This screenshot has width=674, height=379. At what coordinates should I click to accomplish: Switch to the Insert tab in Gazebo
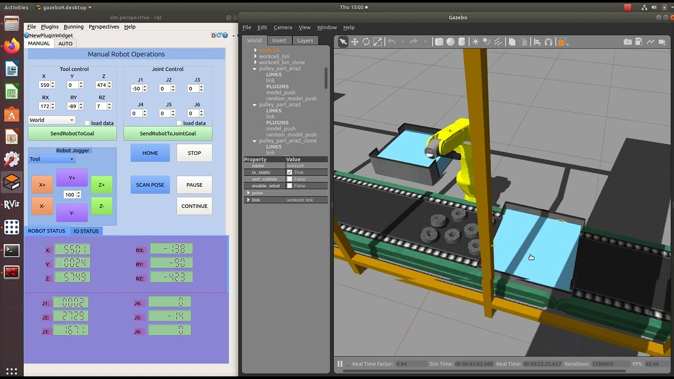tap(279, 41)
